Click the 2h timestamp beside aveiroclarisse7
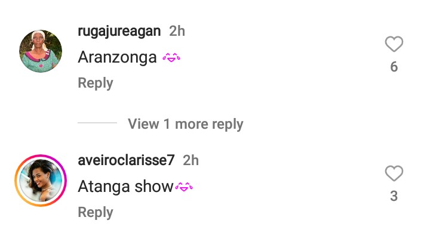The image size is (430, 242). [x=191, y=160]
